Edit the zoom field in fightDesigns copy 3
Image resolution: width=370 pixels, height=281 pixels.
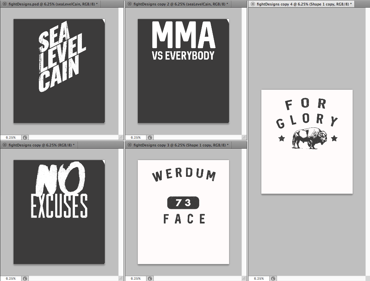[136, 279]
